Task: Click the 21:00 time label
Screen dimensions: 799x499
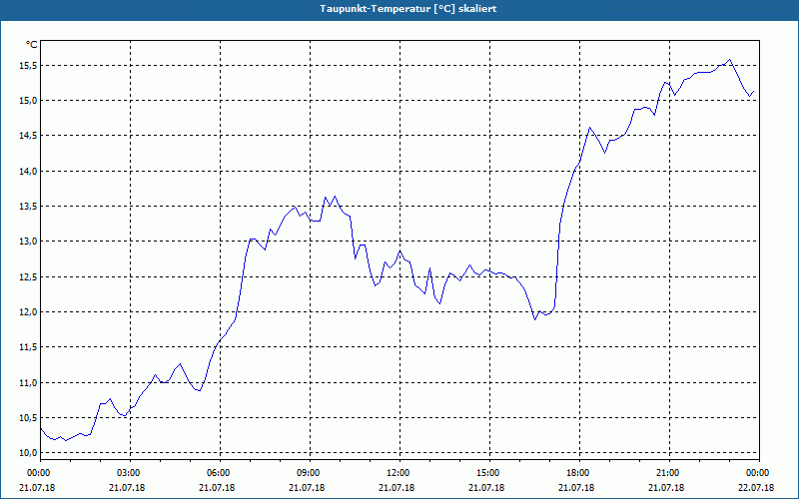Action: pos(669,473)
